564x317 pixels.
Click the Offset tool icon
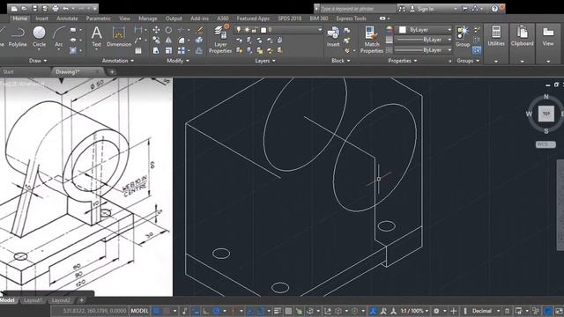199,51
